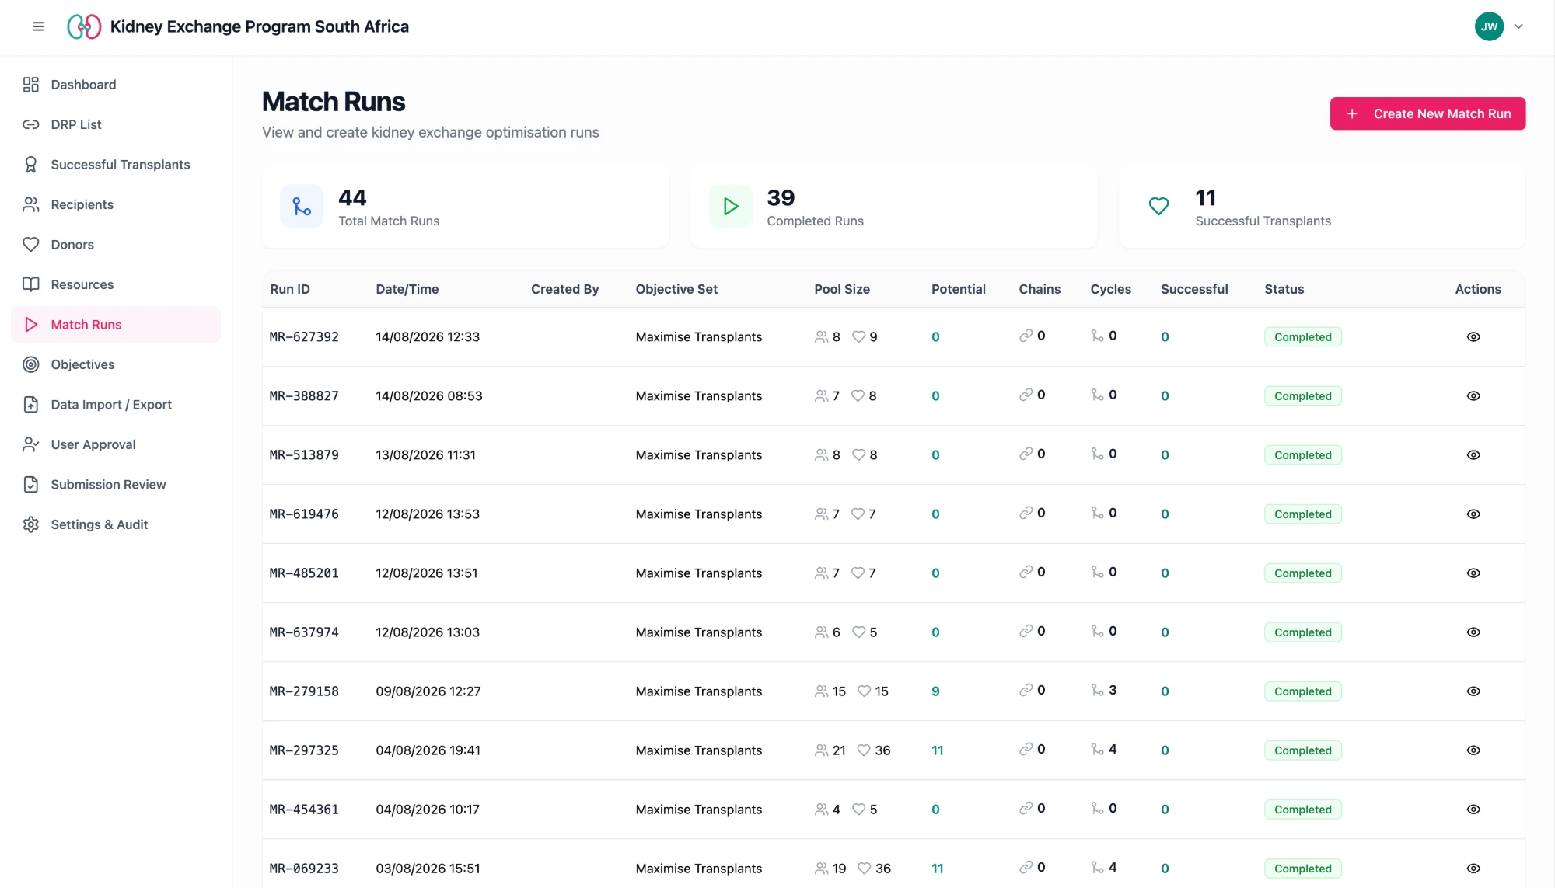Click the Run ID column header
1555x888 pixels.
290,289
